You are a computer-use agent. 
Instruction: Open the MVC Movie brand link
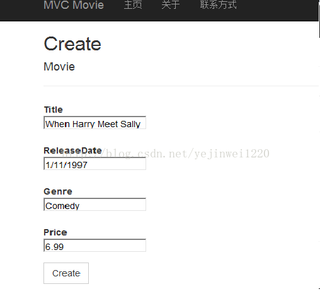(74, 5)
